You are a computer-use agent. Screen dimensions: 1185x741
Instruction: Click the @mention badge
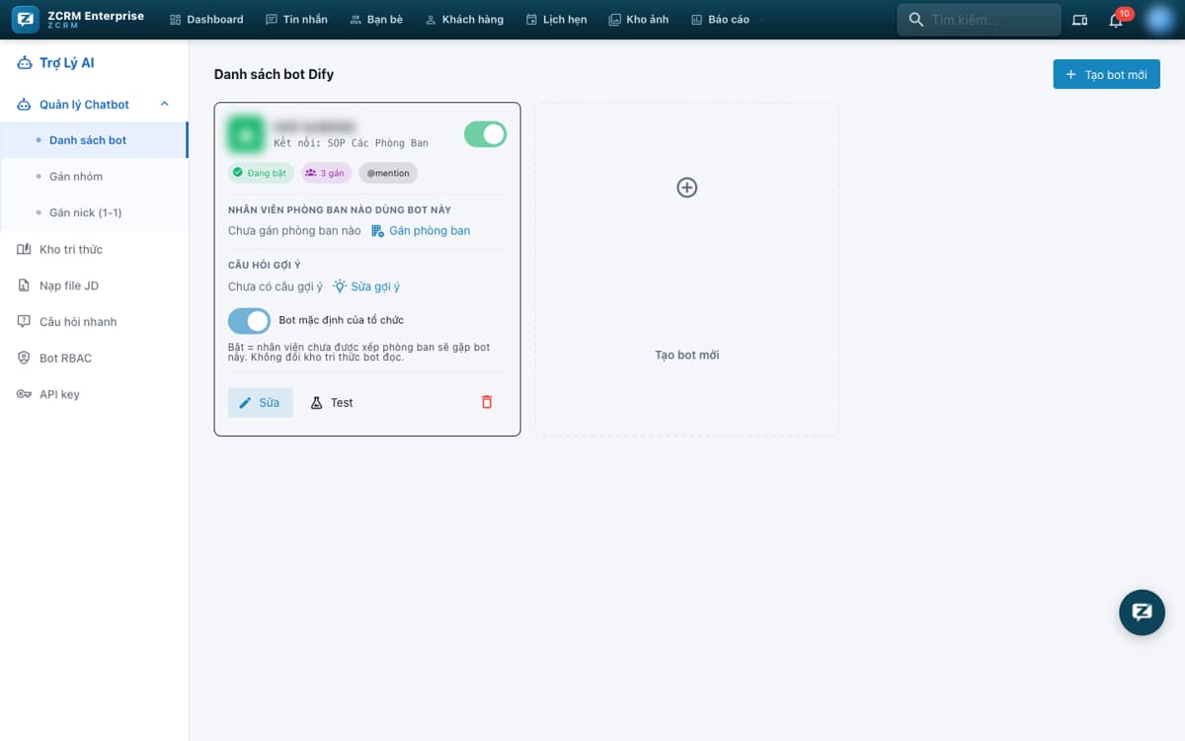click(x=388, y=173)
